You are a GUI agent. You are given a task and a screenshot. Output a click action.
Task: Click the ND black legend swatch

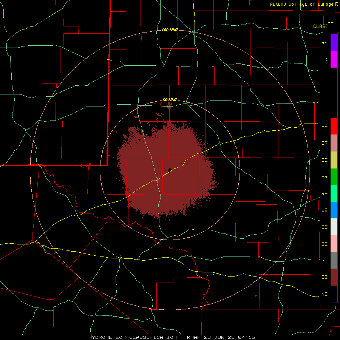[x=334, y=294]
